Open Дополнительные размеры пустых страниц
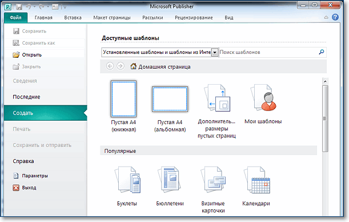The height and width of the screenshot is (222, 349). tap(216, 111)
